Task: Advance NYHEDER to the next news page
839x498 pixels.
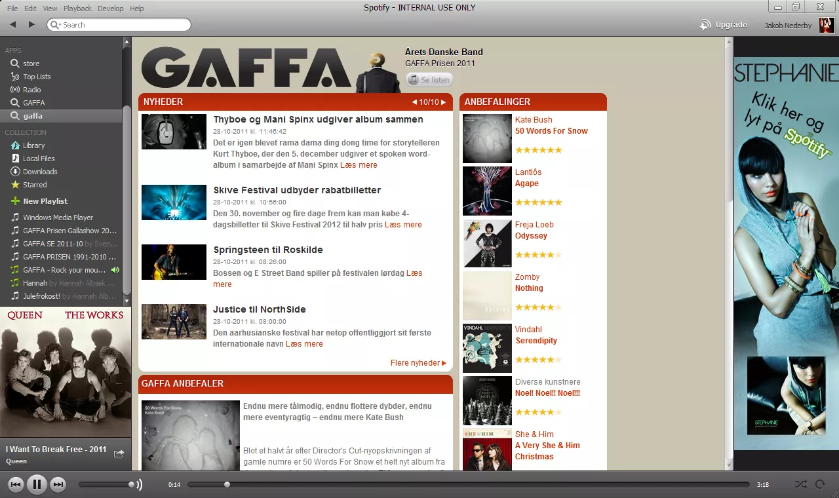Action: tap(444, 102)
